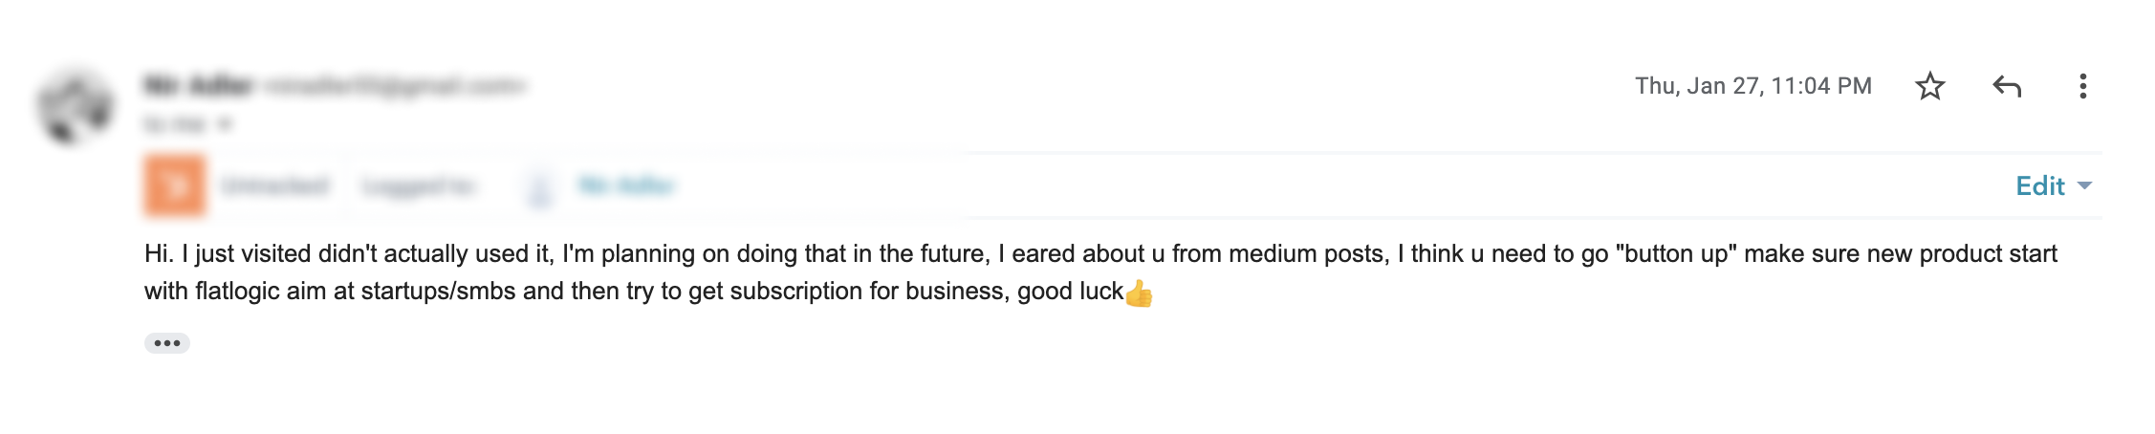Click the thumbs-up emoji in the message
Image resolution: width=2155 pixels, height=434 pixels.
pos(1139,293)
